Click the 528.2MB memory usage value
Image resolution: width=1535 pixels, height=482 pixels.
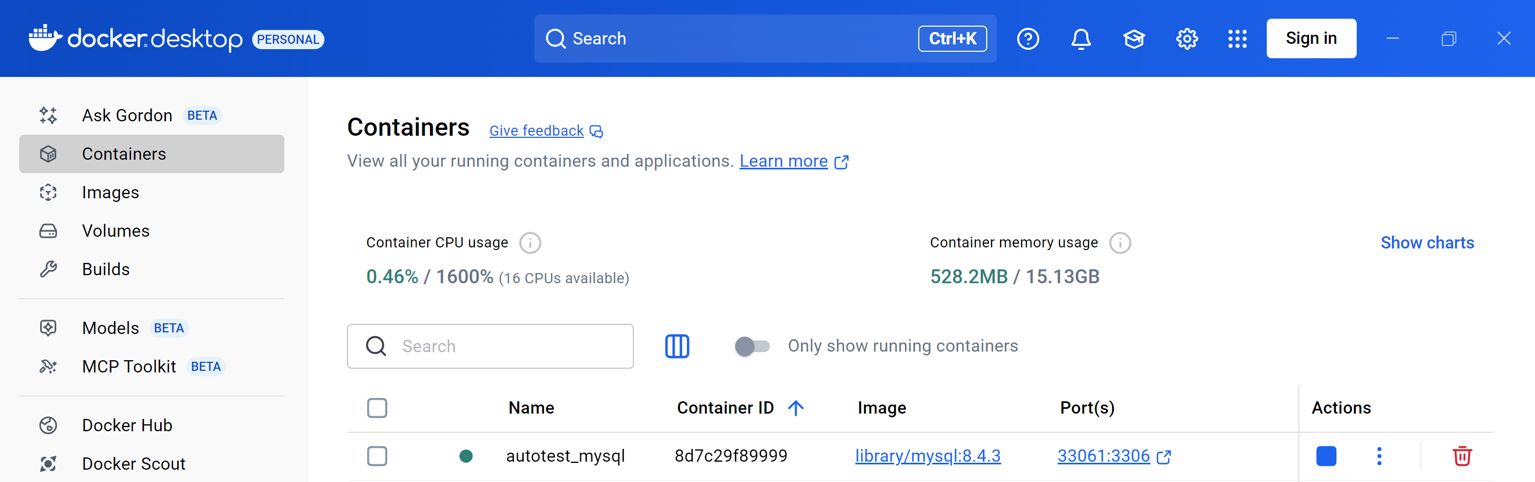[x=969, y=277]
